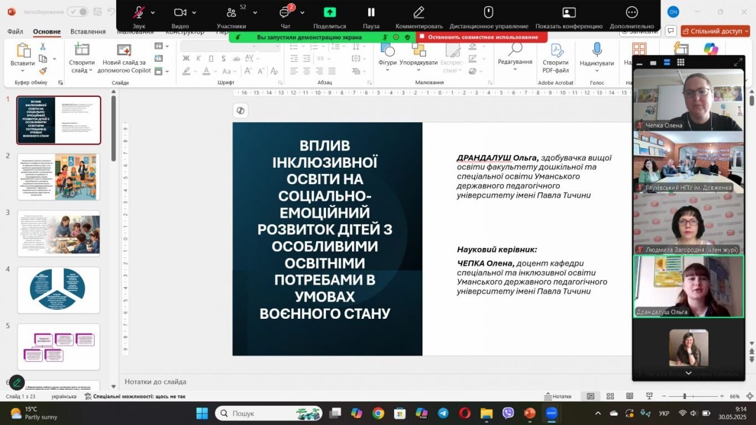Image resolution: width=756 pixels, height=425 pixels.
Task: Toggle italic formatting button
Action: [x=196, y=58]
